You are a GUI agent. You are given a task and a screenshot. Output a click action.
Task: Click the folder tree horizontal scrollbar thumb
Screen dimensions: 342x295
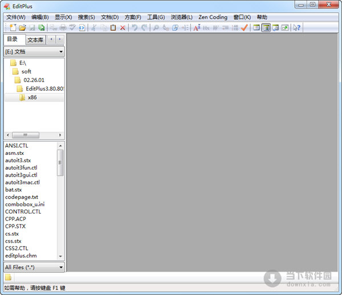pos(26,135)
